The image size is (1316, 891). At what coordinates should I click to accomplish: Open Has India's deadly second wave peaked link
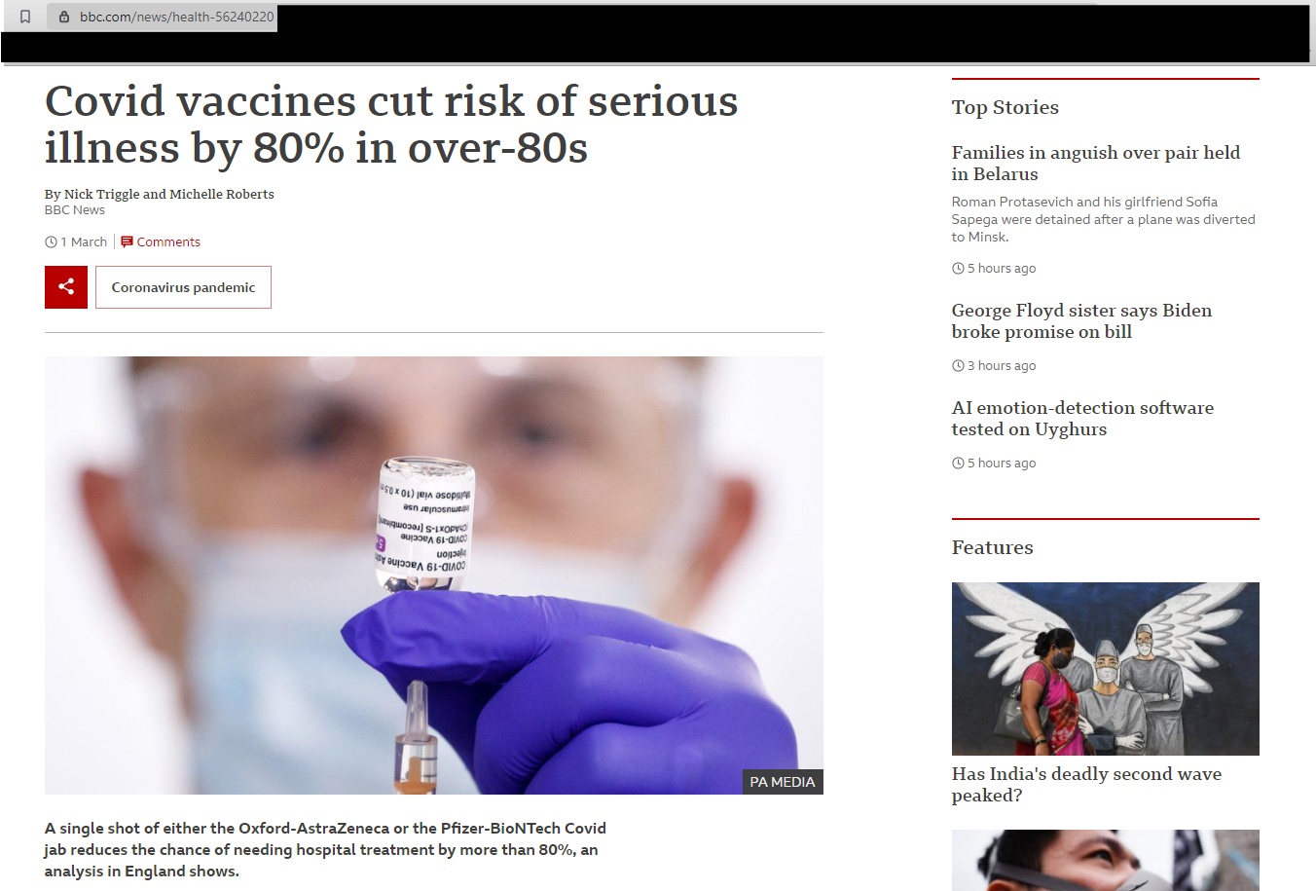1086,784
